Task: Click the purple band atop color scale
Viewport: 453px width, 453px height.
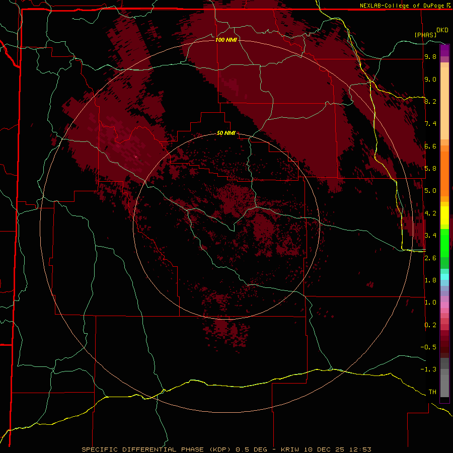Action: tap(444, 50)
